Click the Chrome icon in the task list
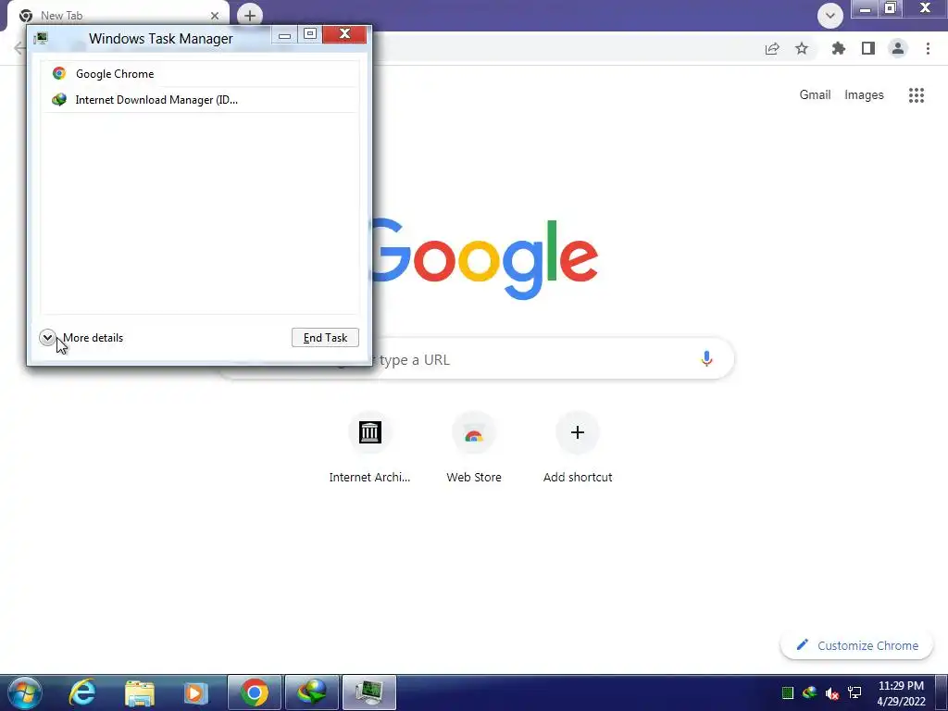Image resolution: width=948 pixels, height=711 pixels. 59,74
